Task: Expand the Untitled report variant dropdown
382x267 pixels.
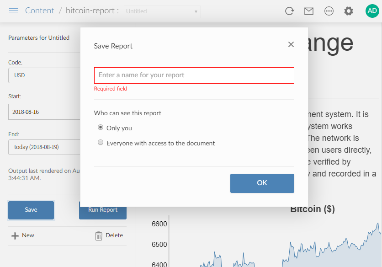Action: click(x=162, y=11)
